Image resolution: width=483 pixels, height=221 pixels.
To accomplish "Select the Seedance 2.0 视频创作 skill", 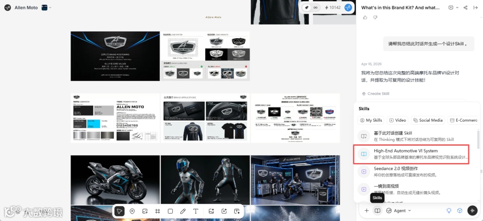I will (415, 172).
